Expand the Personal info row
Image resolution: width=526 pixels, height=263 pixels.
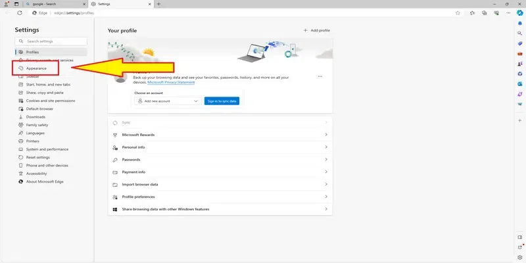tap(220, 147)
